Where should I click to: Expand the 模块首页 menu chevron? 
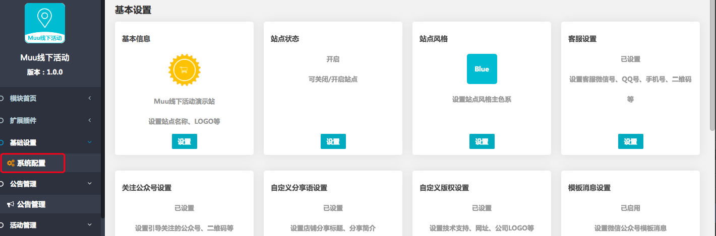coord(90,98)
